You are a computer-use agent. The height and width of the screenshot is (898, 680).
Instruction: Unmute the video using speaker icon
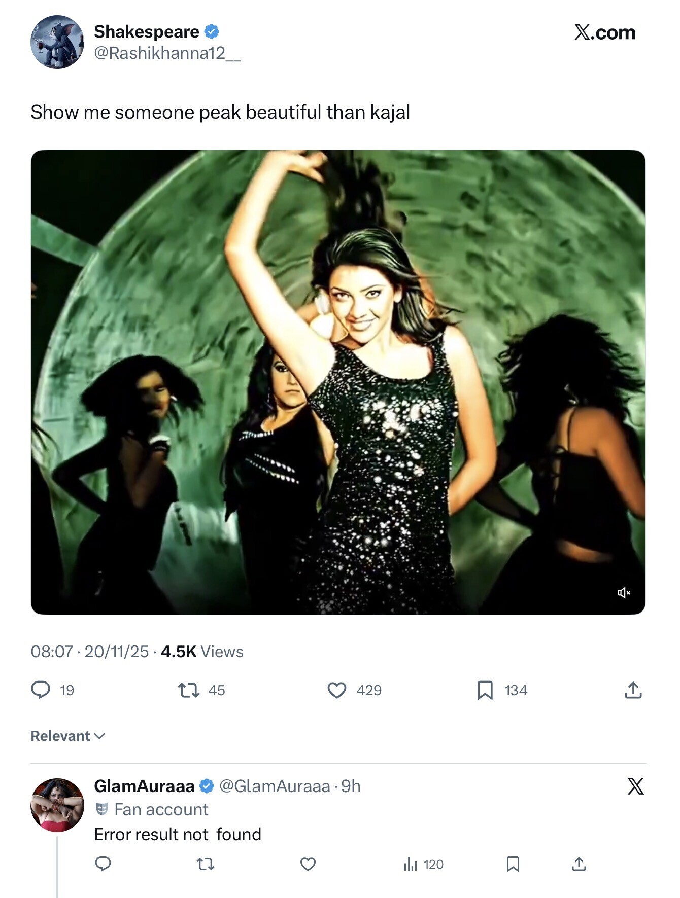[624, 593]
